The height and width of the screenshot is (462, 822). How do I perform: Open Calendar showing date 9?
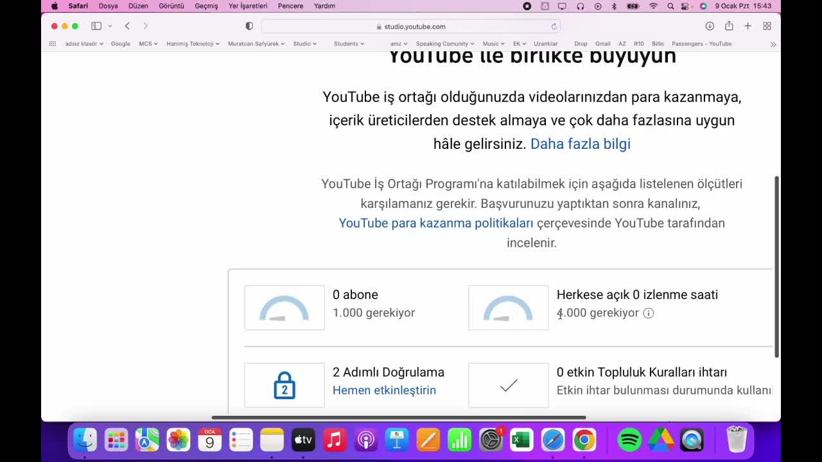pos(209,440)
